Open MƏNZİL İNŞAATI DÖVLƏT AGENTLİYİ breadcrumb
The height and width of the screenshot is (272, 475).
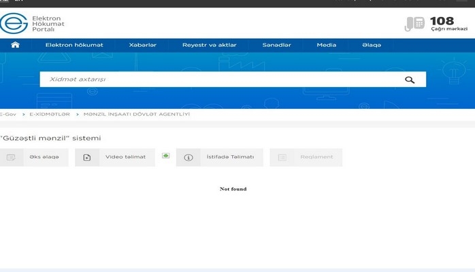point(137,114)
